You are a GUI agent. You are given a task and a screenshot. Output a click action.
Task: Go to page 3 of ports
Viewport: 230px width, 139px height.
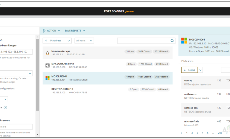coord(197,133)
